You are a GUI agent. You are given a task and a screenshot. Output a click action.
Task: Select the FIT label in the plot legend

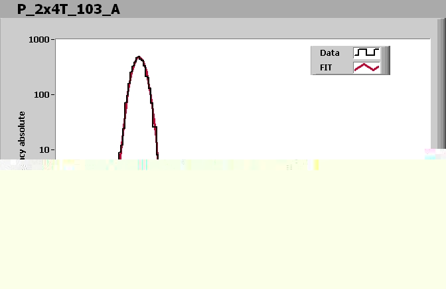click(326, 67)
